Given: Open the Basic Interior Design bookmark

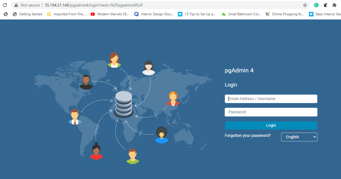Looking at the screenshot, I should (x=325, y=14).
